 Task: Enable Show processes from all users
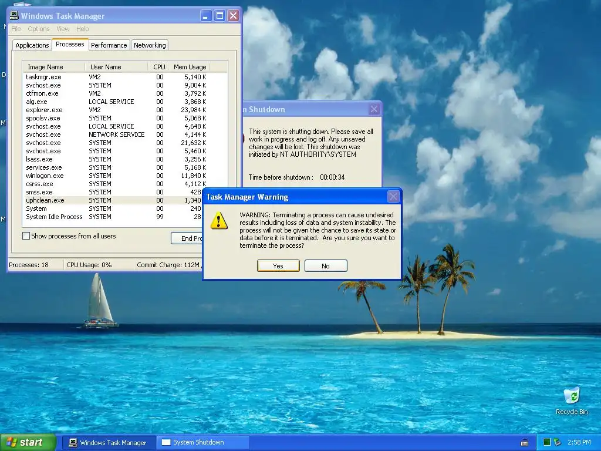pyautogui.click(x=26, y=236)
